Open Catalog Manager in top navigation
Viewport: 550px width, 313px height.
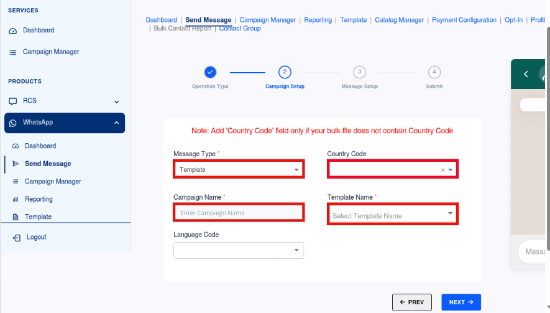pyautogui.click(x=399, y=20)
